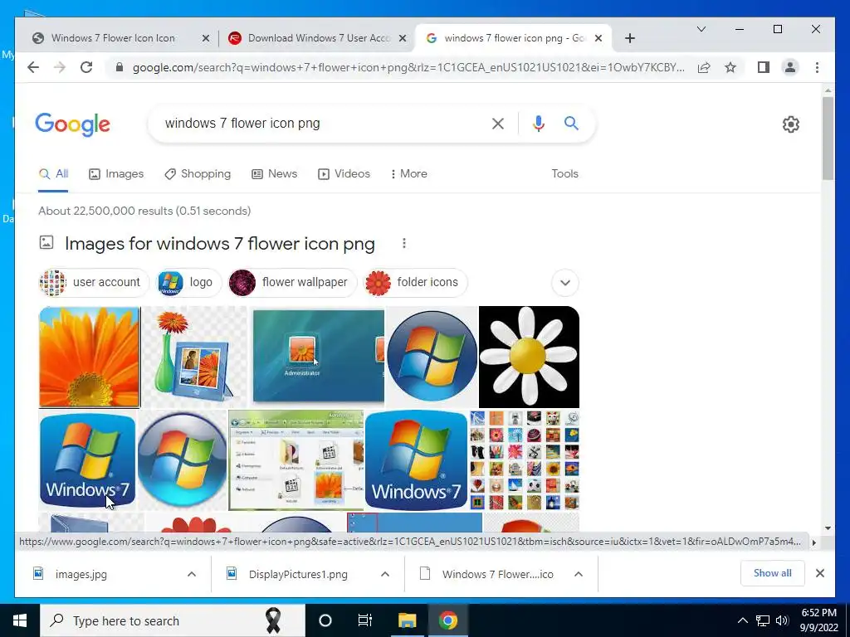Switch to Windows 7 Flower Icon tab
The height and width of the screenshot is (637, 850).
pos(113,38)
